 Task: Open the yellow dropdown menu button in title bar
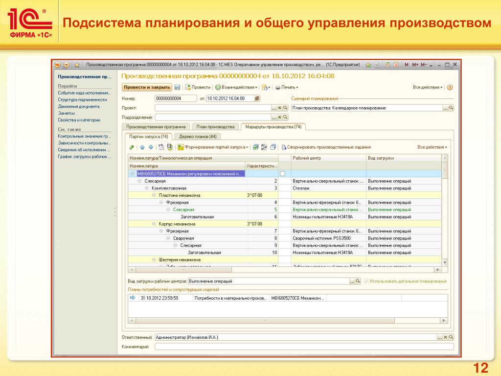click(x=67, y=65)
